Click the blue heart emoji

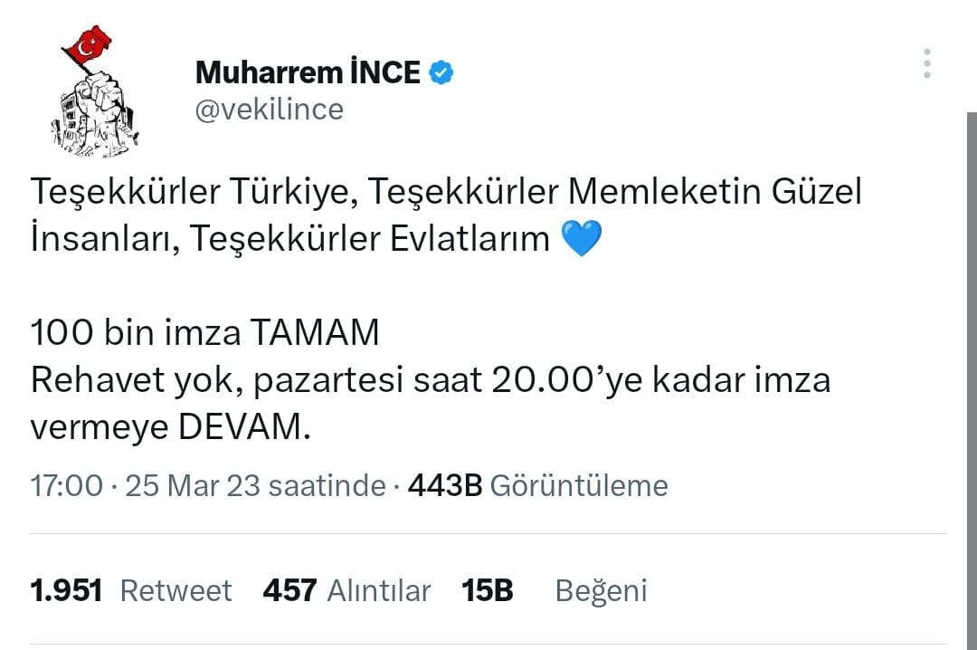[582, 239]
